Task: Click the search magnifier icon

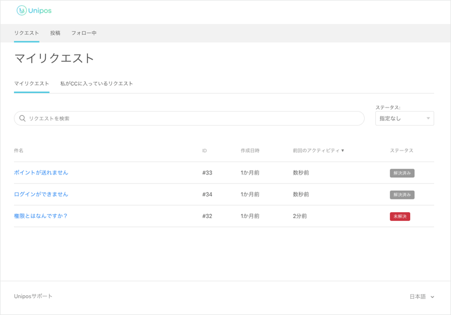Action: [23, 118]
